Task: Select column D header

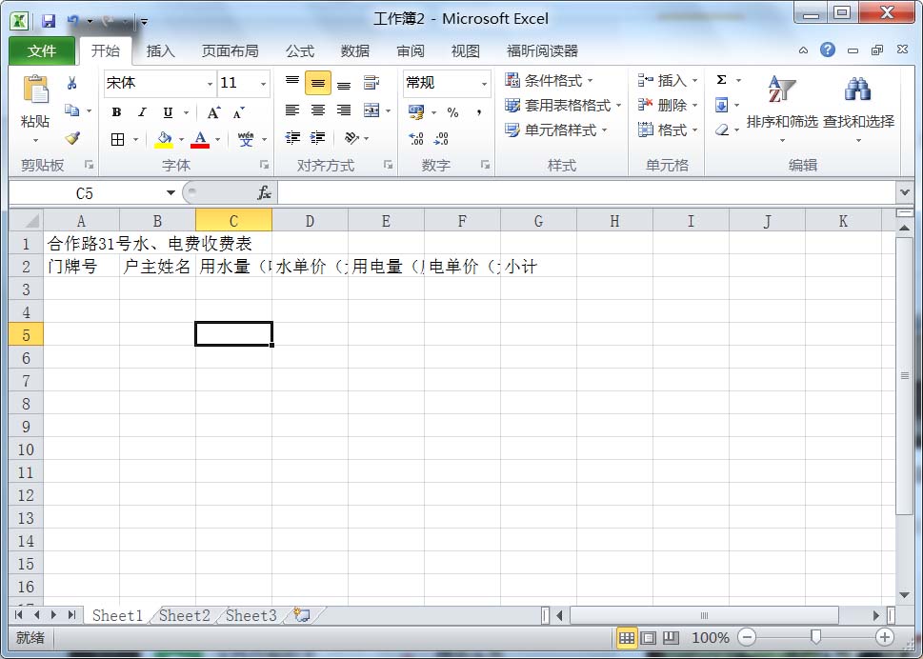Action: click(x=310, y=221)
